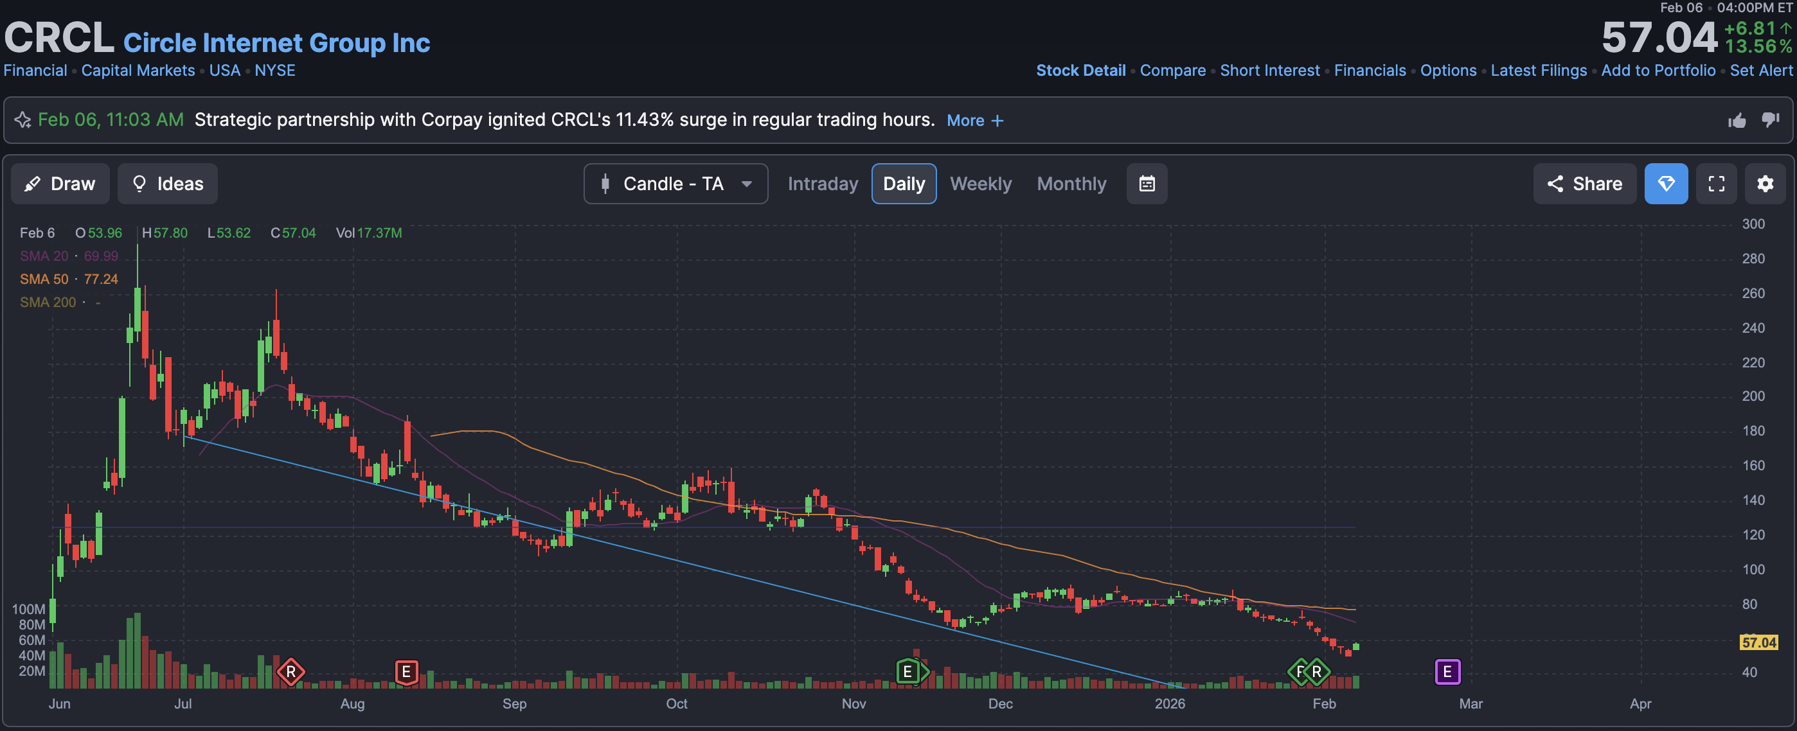The image size is (1797, 731).
Task: Select the Monthly timeframe
Action: 1071,184
